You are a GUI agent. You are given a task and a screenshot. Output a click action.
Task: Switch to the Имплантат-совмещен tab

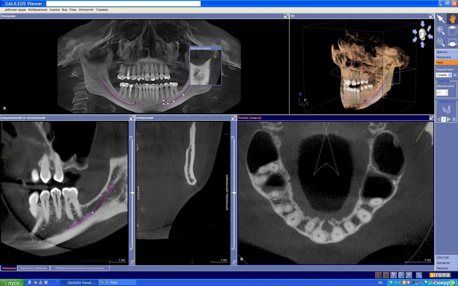pyautogui.click(x=34, y=268)
